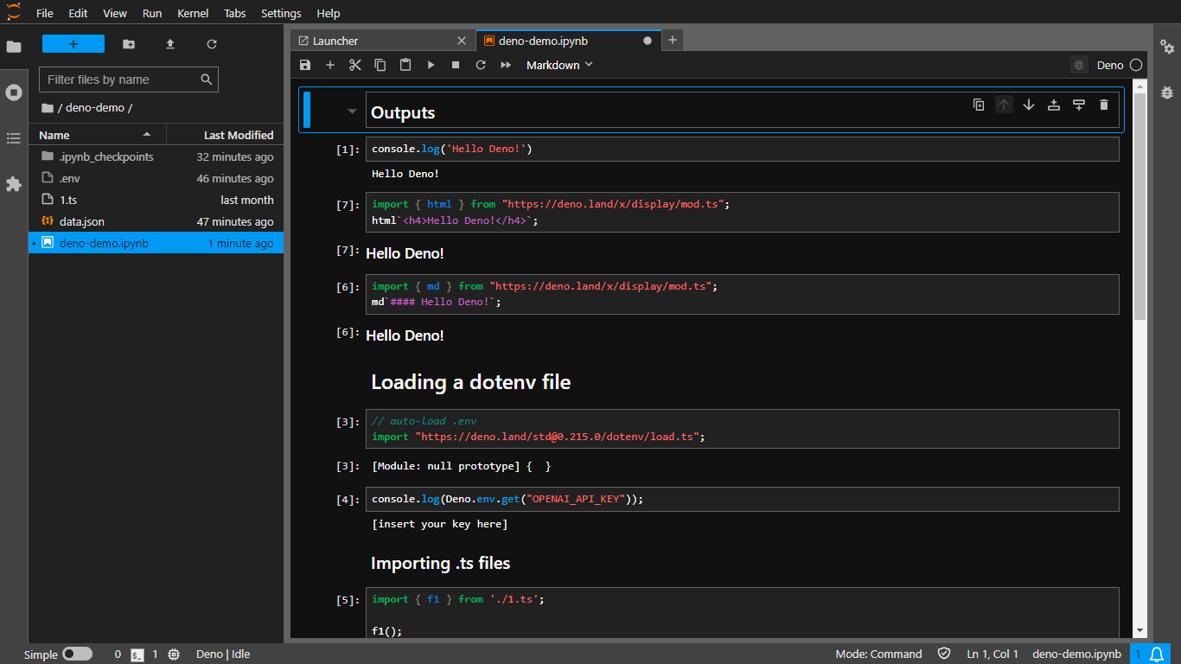Sort files by the Name column
The width and height of the screenshot is (1181, 664).
click(54, 135)
